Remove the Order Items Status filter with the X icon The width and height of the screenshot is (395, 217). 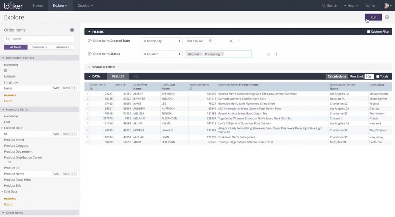268,54
